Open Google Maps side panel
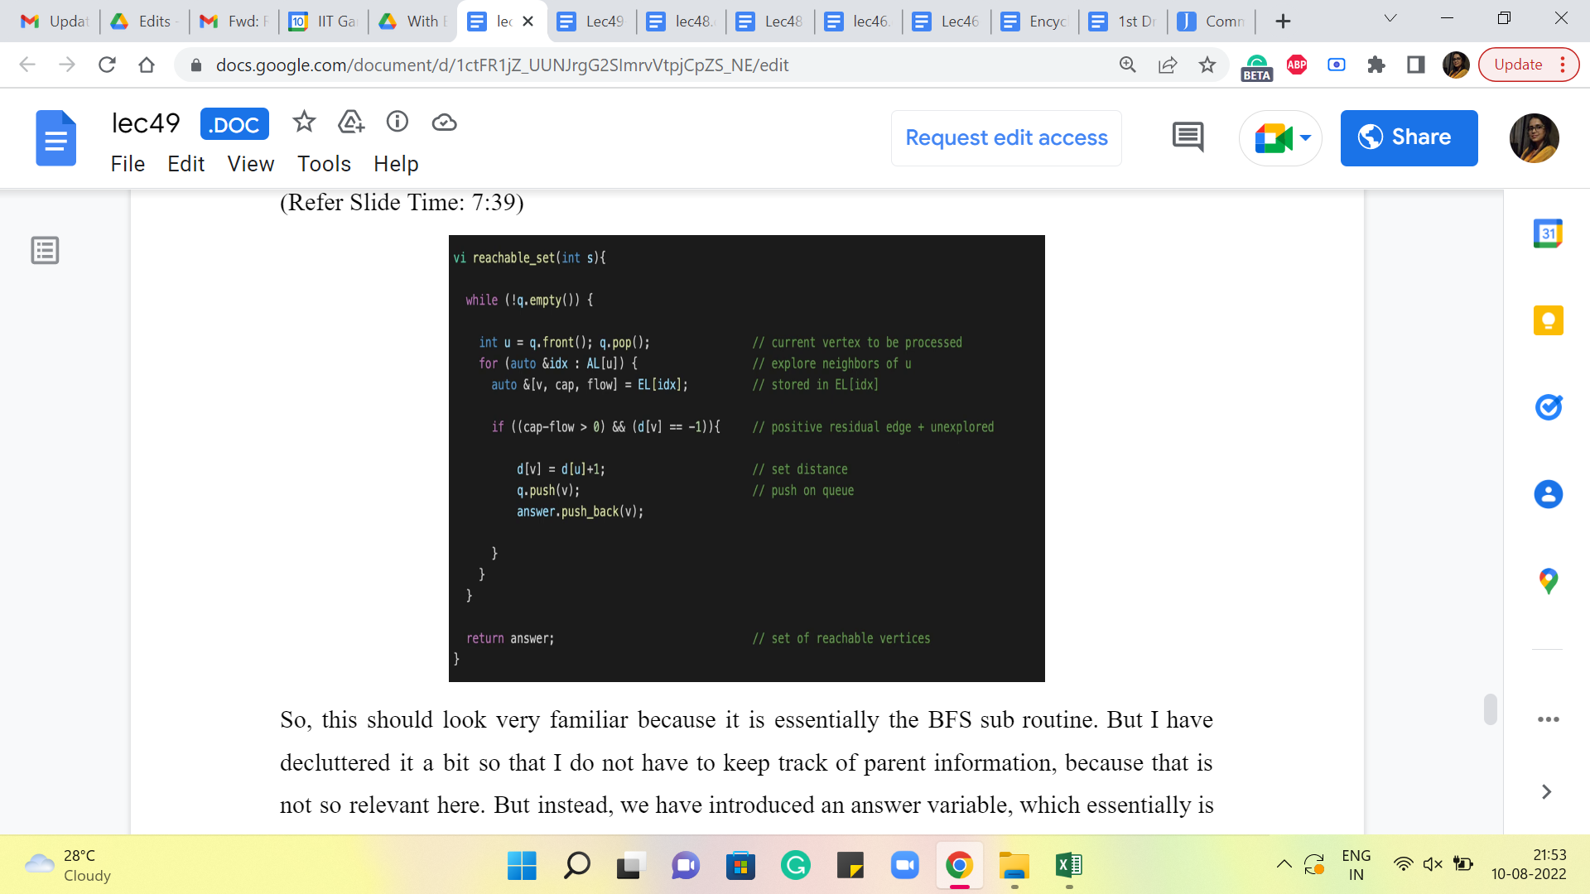 tap(1548, 581)
